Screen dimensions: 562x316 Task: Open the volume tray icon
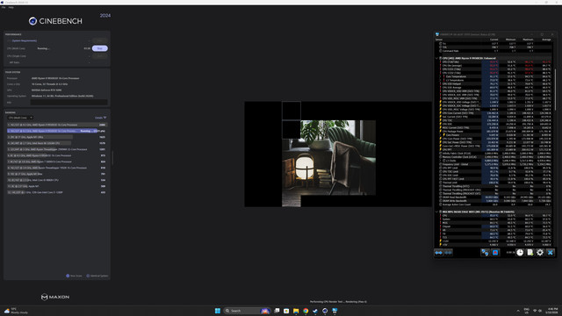[540, 311]
